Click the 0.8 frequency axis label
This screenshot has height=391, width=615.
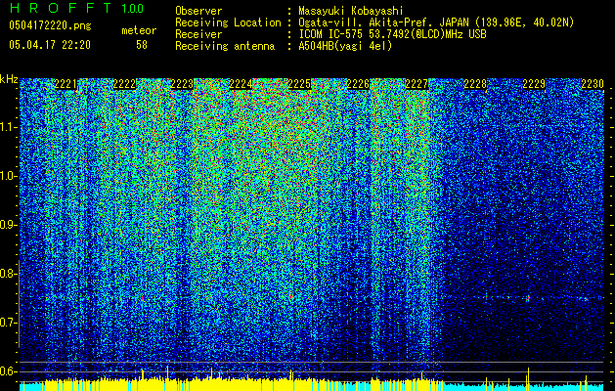tap(8, 274)
